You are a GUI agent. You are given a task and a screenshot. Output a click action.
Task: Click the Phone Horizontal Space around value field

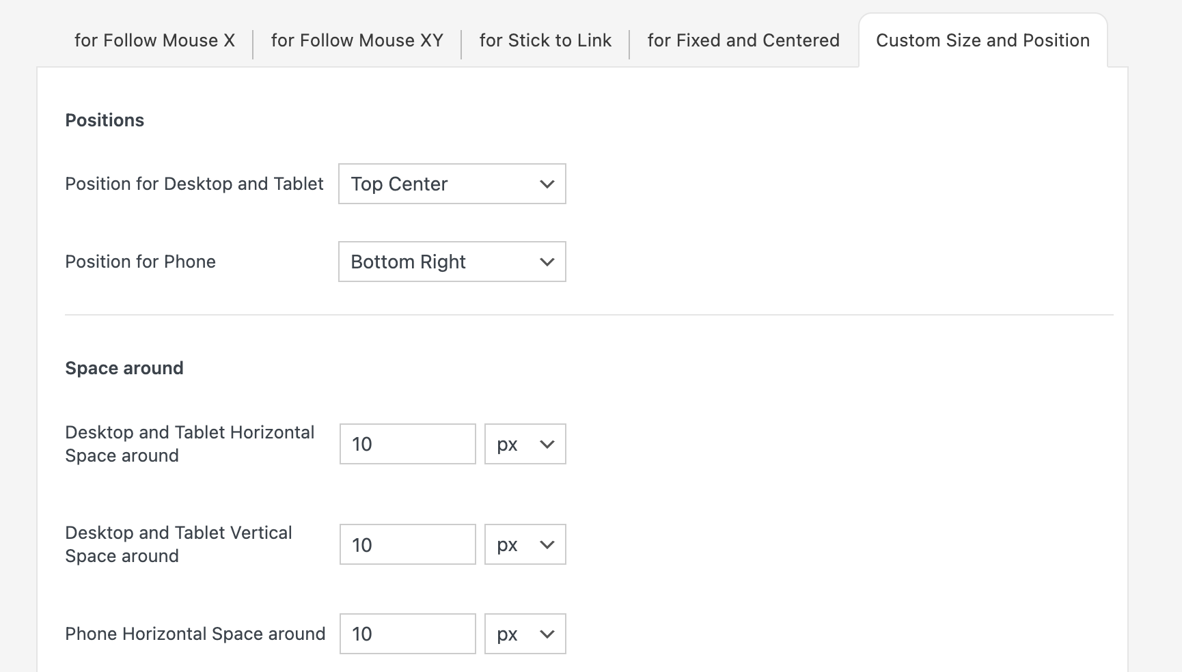[407, 634]
